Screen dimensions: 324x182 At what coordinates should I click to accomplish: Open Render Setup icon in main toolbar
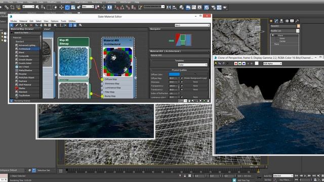213,8
